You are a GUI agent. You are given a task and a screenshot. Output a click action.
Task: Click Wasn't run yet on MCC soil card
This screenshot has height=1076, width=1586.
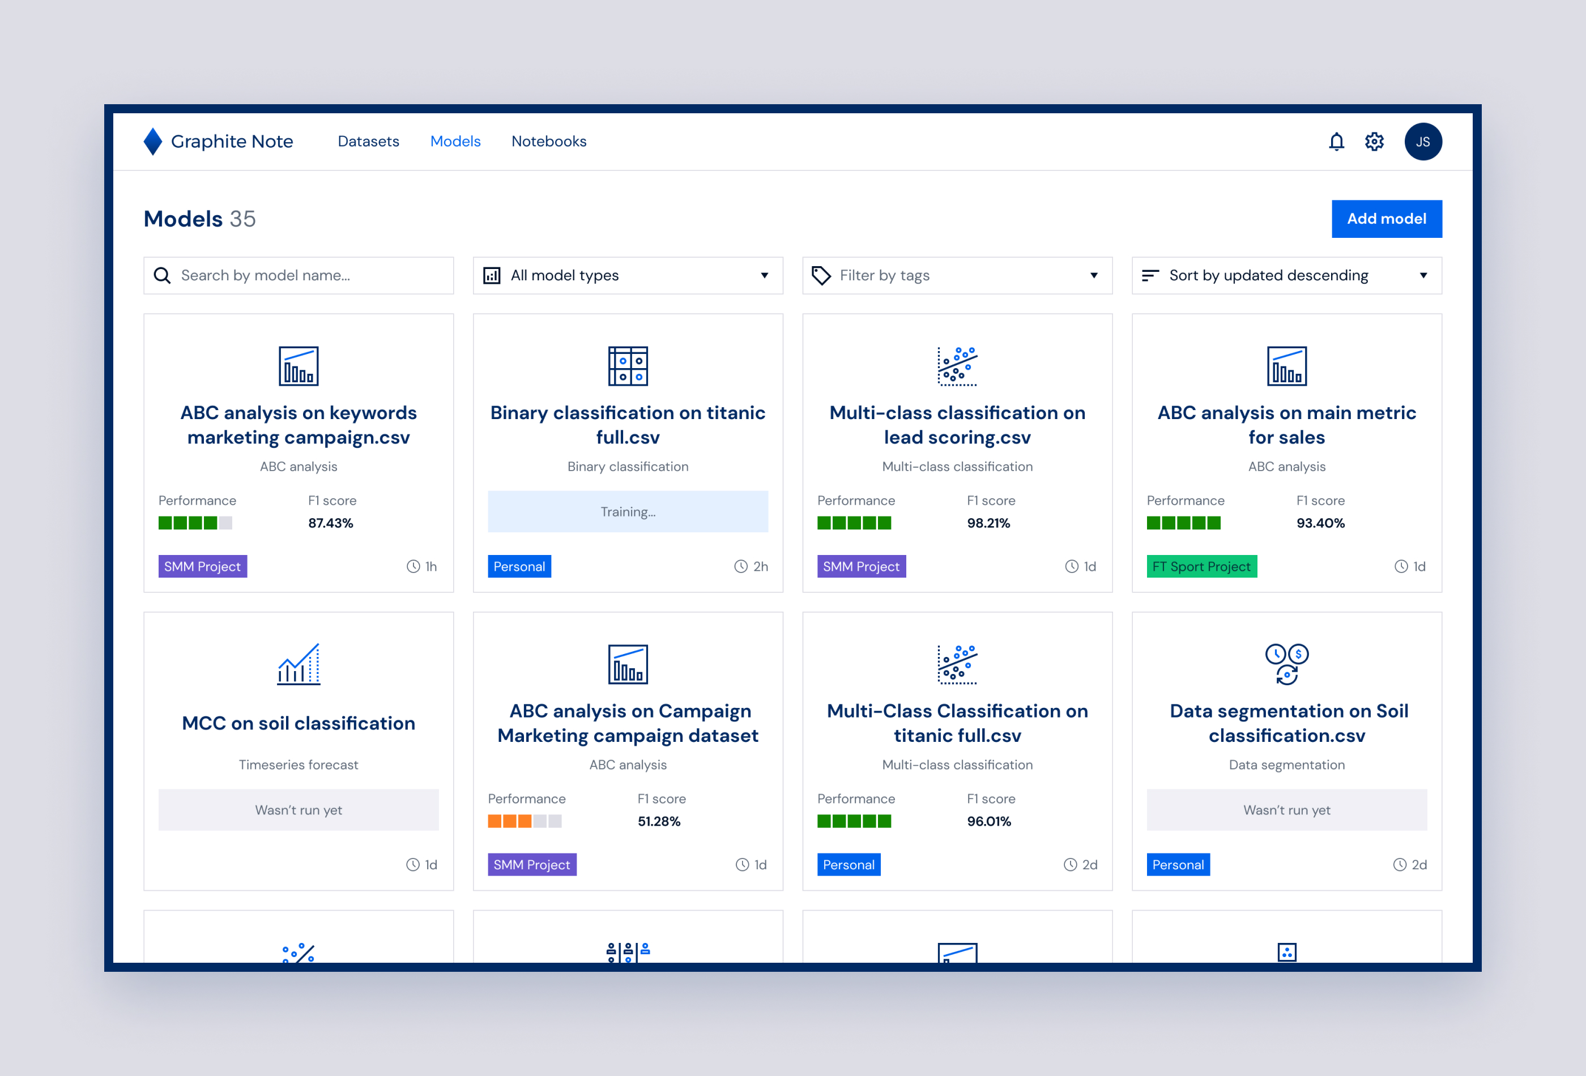pyautogui.click(x=299, y=810)
